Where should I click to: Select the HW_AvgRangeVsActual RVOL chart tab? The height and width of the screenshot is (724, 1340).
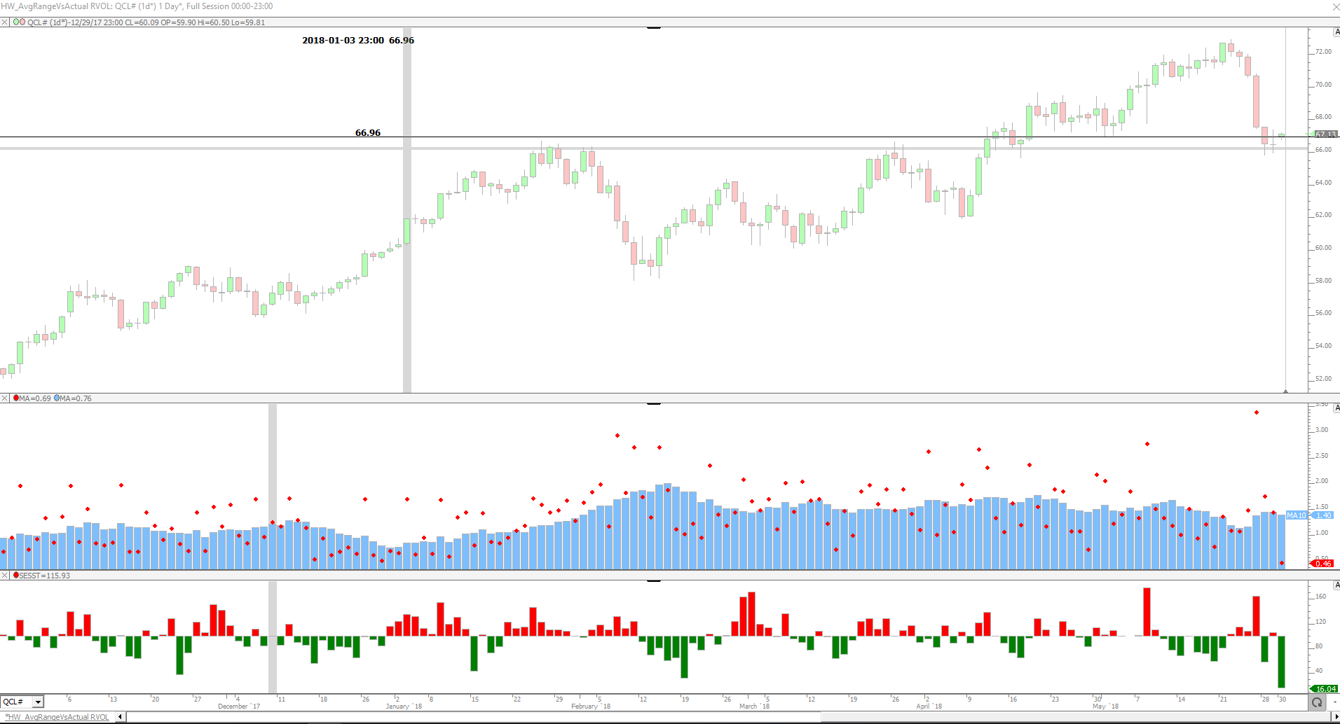click(57, 717)
